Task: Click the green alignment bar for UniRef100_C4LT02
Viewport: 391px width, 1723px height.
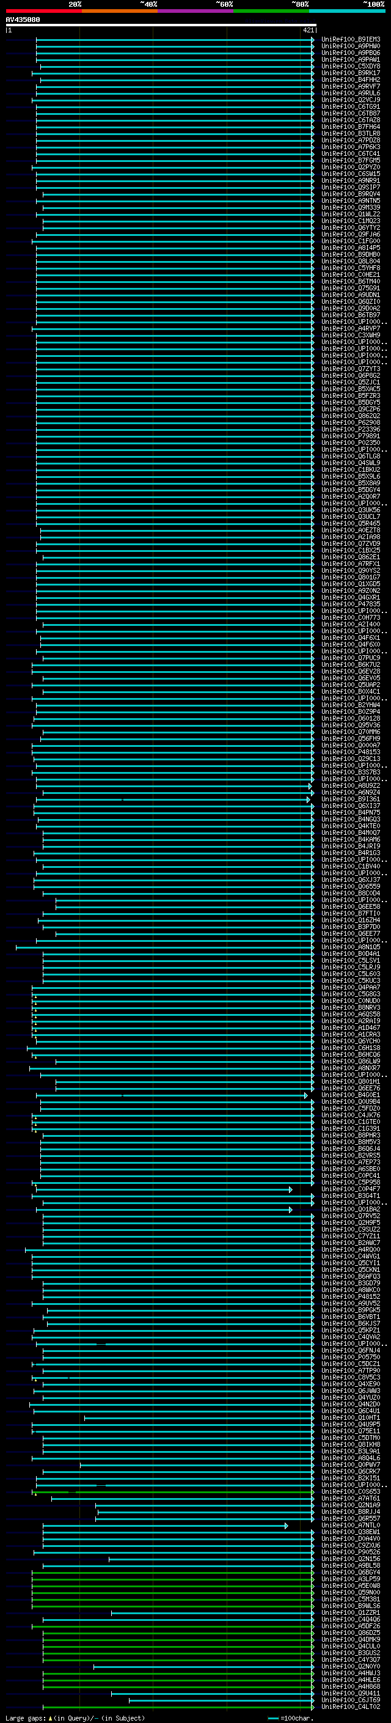Action: (x=178, y=1706)
